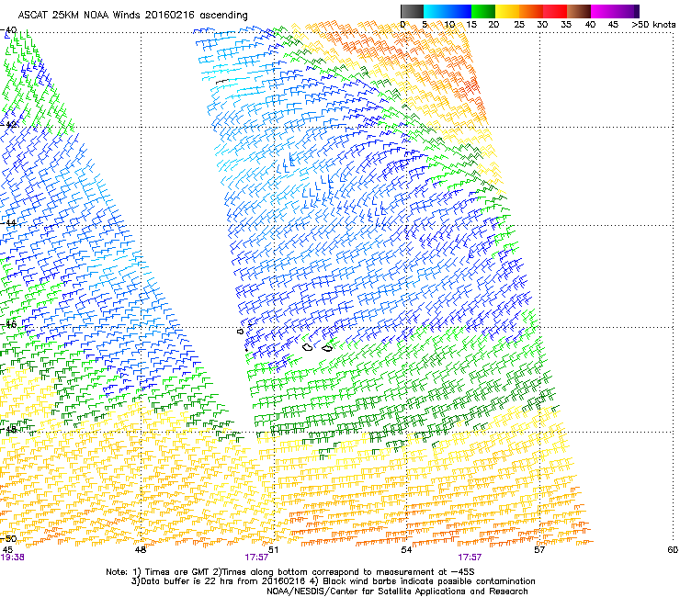The image size is (680, 597).
Task: Click the easternmost black island outline near latitude -46
Action: pyautogui.click(x=327, y=348)
